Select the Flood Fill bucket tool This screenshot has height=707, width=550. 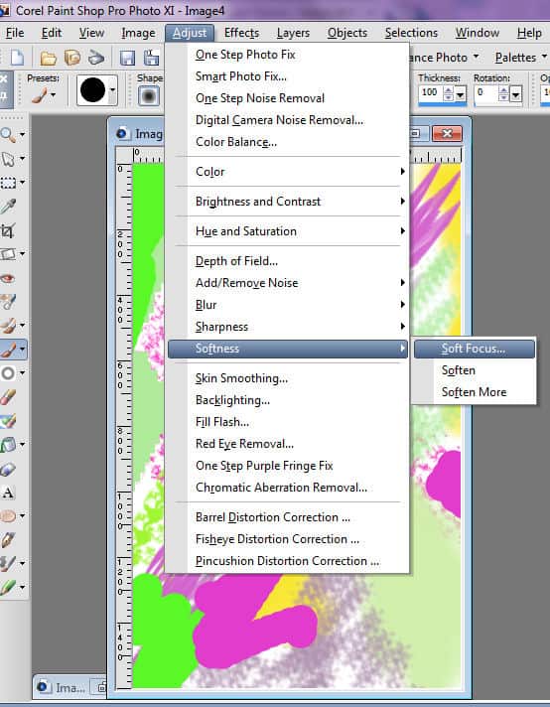pos(8,445)
